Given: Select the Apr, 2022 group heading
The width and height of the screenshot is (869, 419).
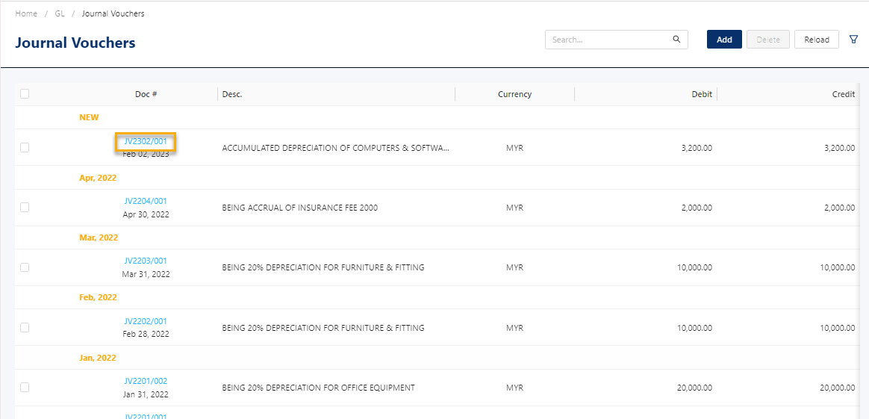Looking at the screenshot, I should [x=98, y=178].
